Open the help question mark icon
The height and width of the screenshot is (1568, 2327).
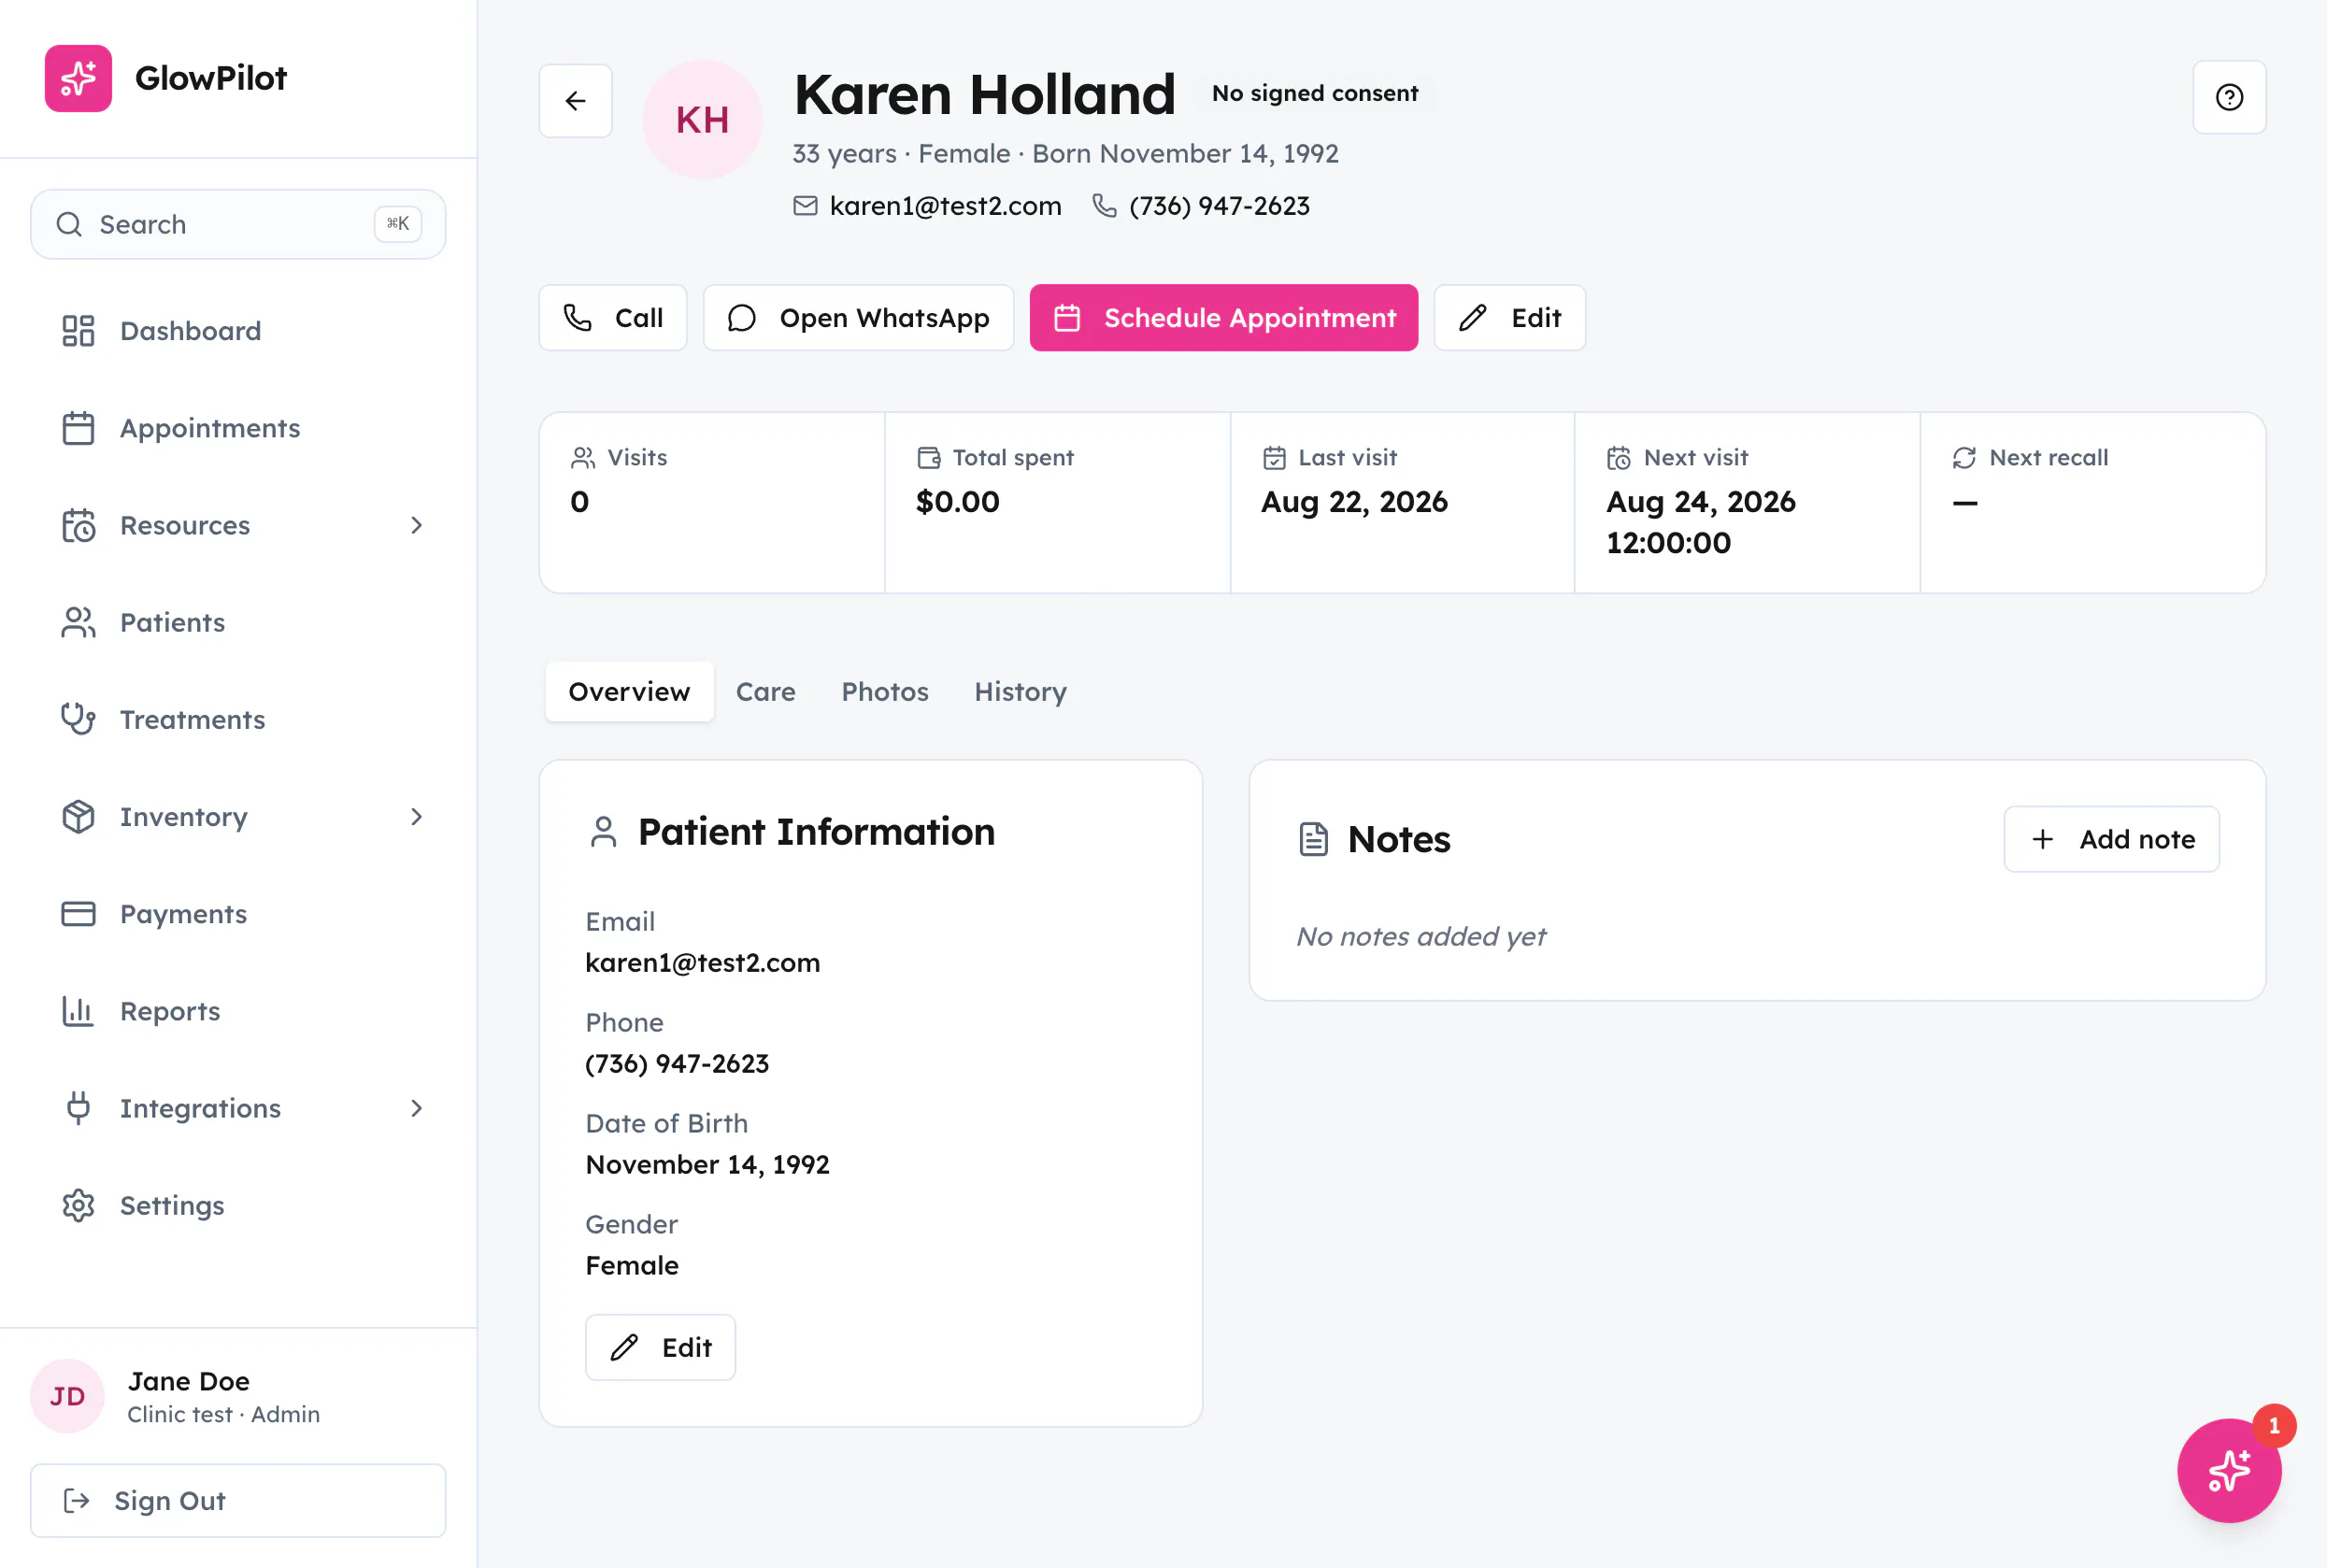[x=2229, y=97]
